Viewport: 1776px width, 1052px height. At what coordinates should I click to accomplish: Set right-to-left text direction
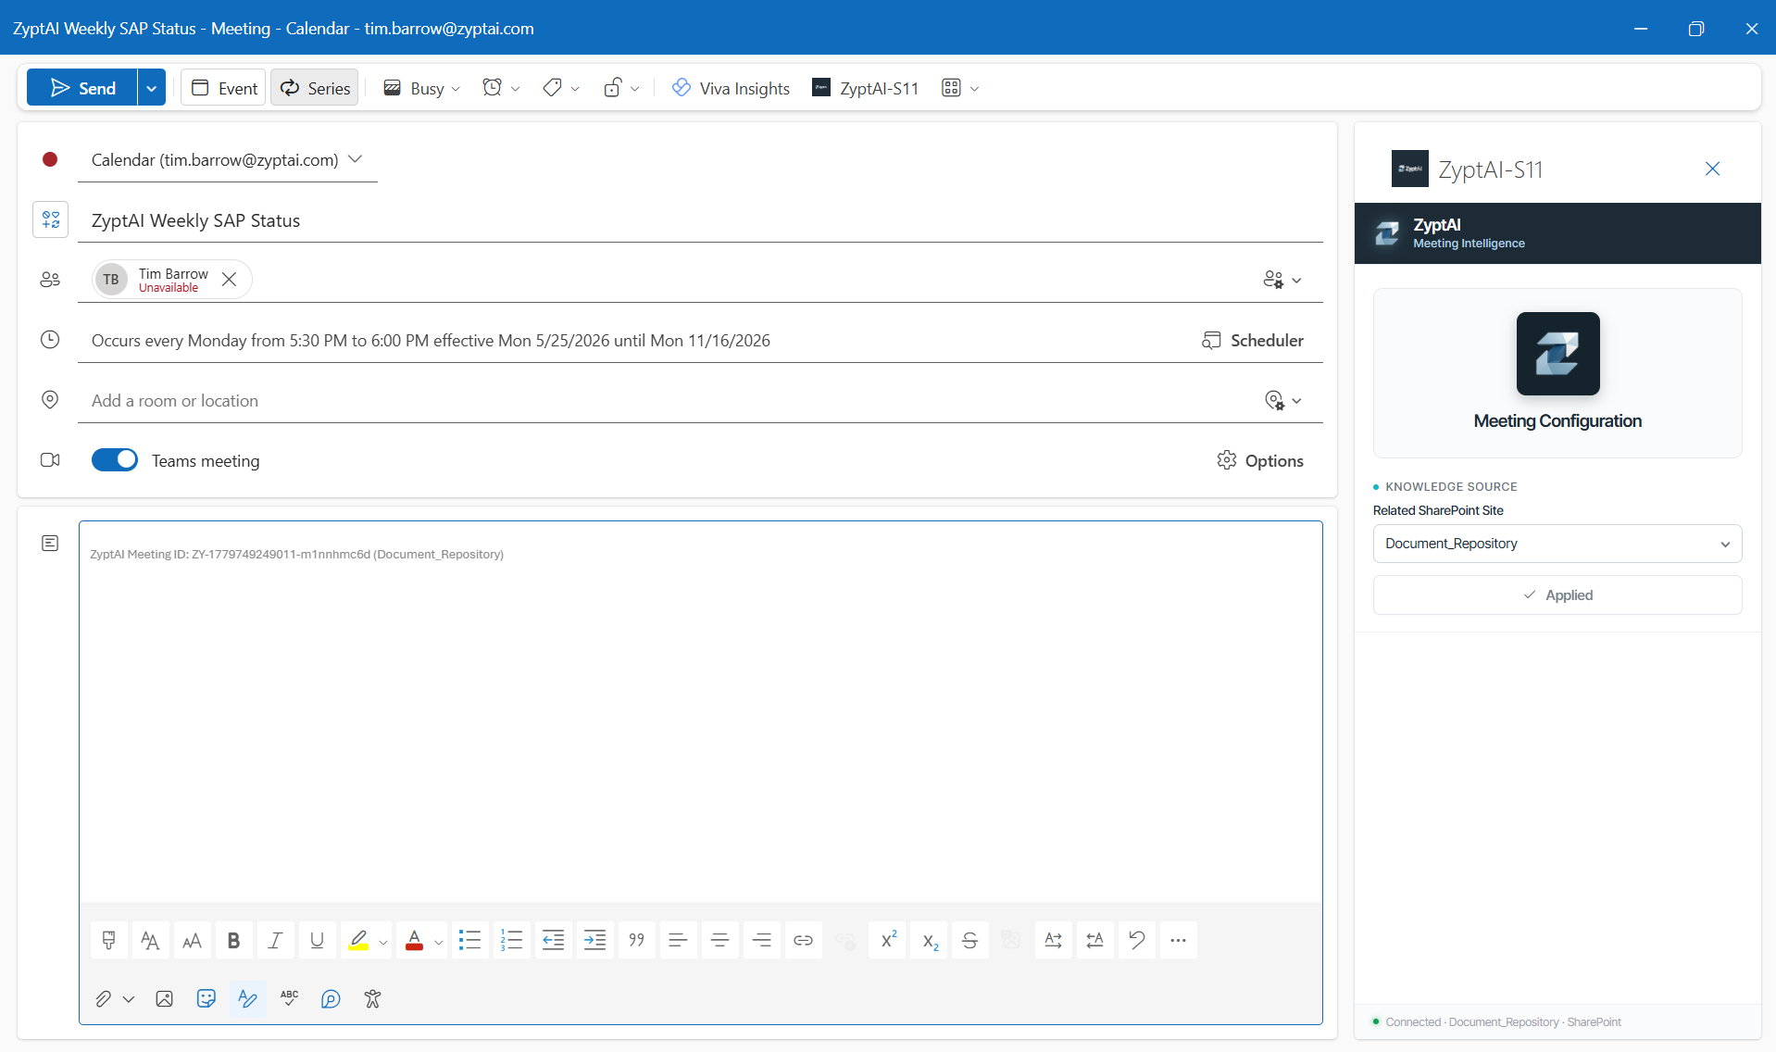(x=1095, y=941)
